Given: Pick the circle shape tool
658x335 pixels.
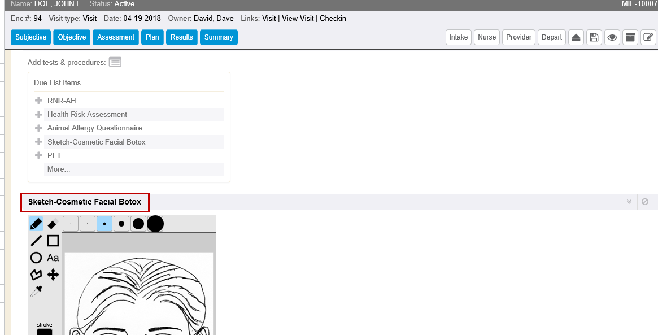Looking at the screenshot, I should click(36, 258).
